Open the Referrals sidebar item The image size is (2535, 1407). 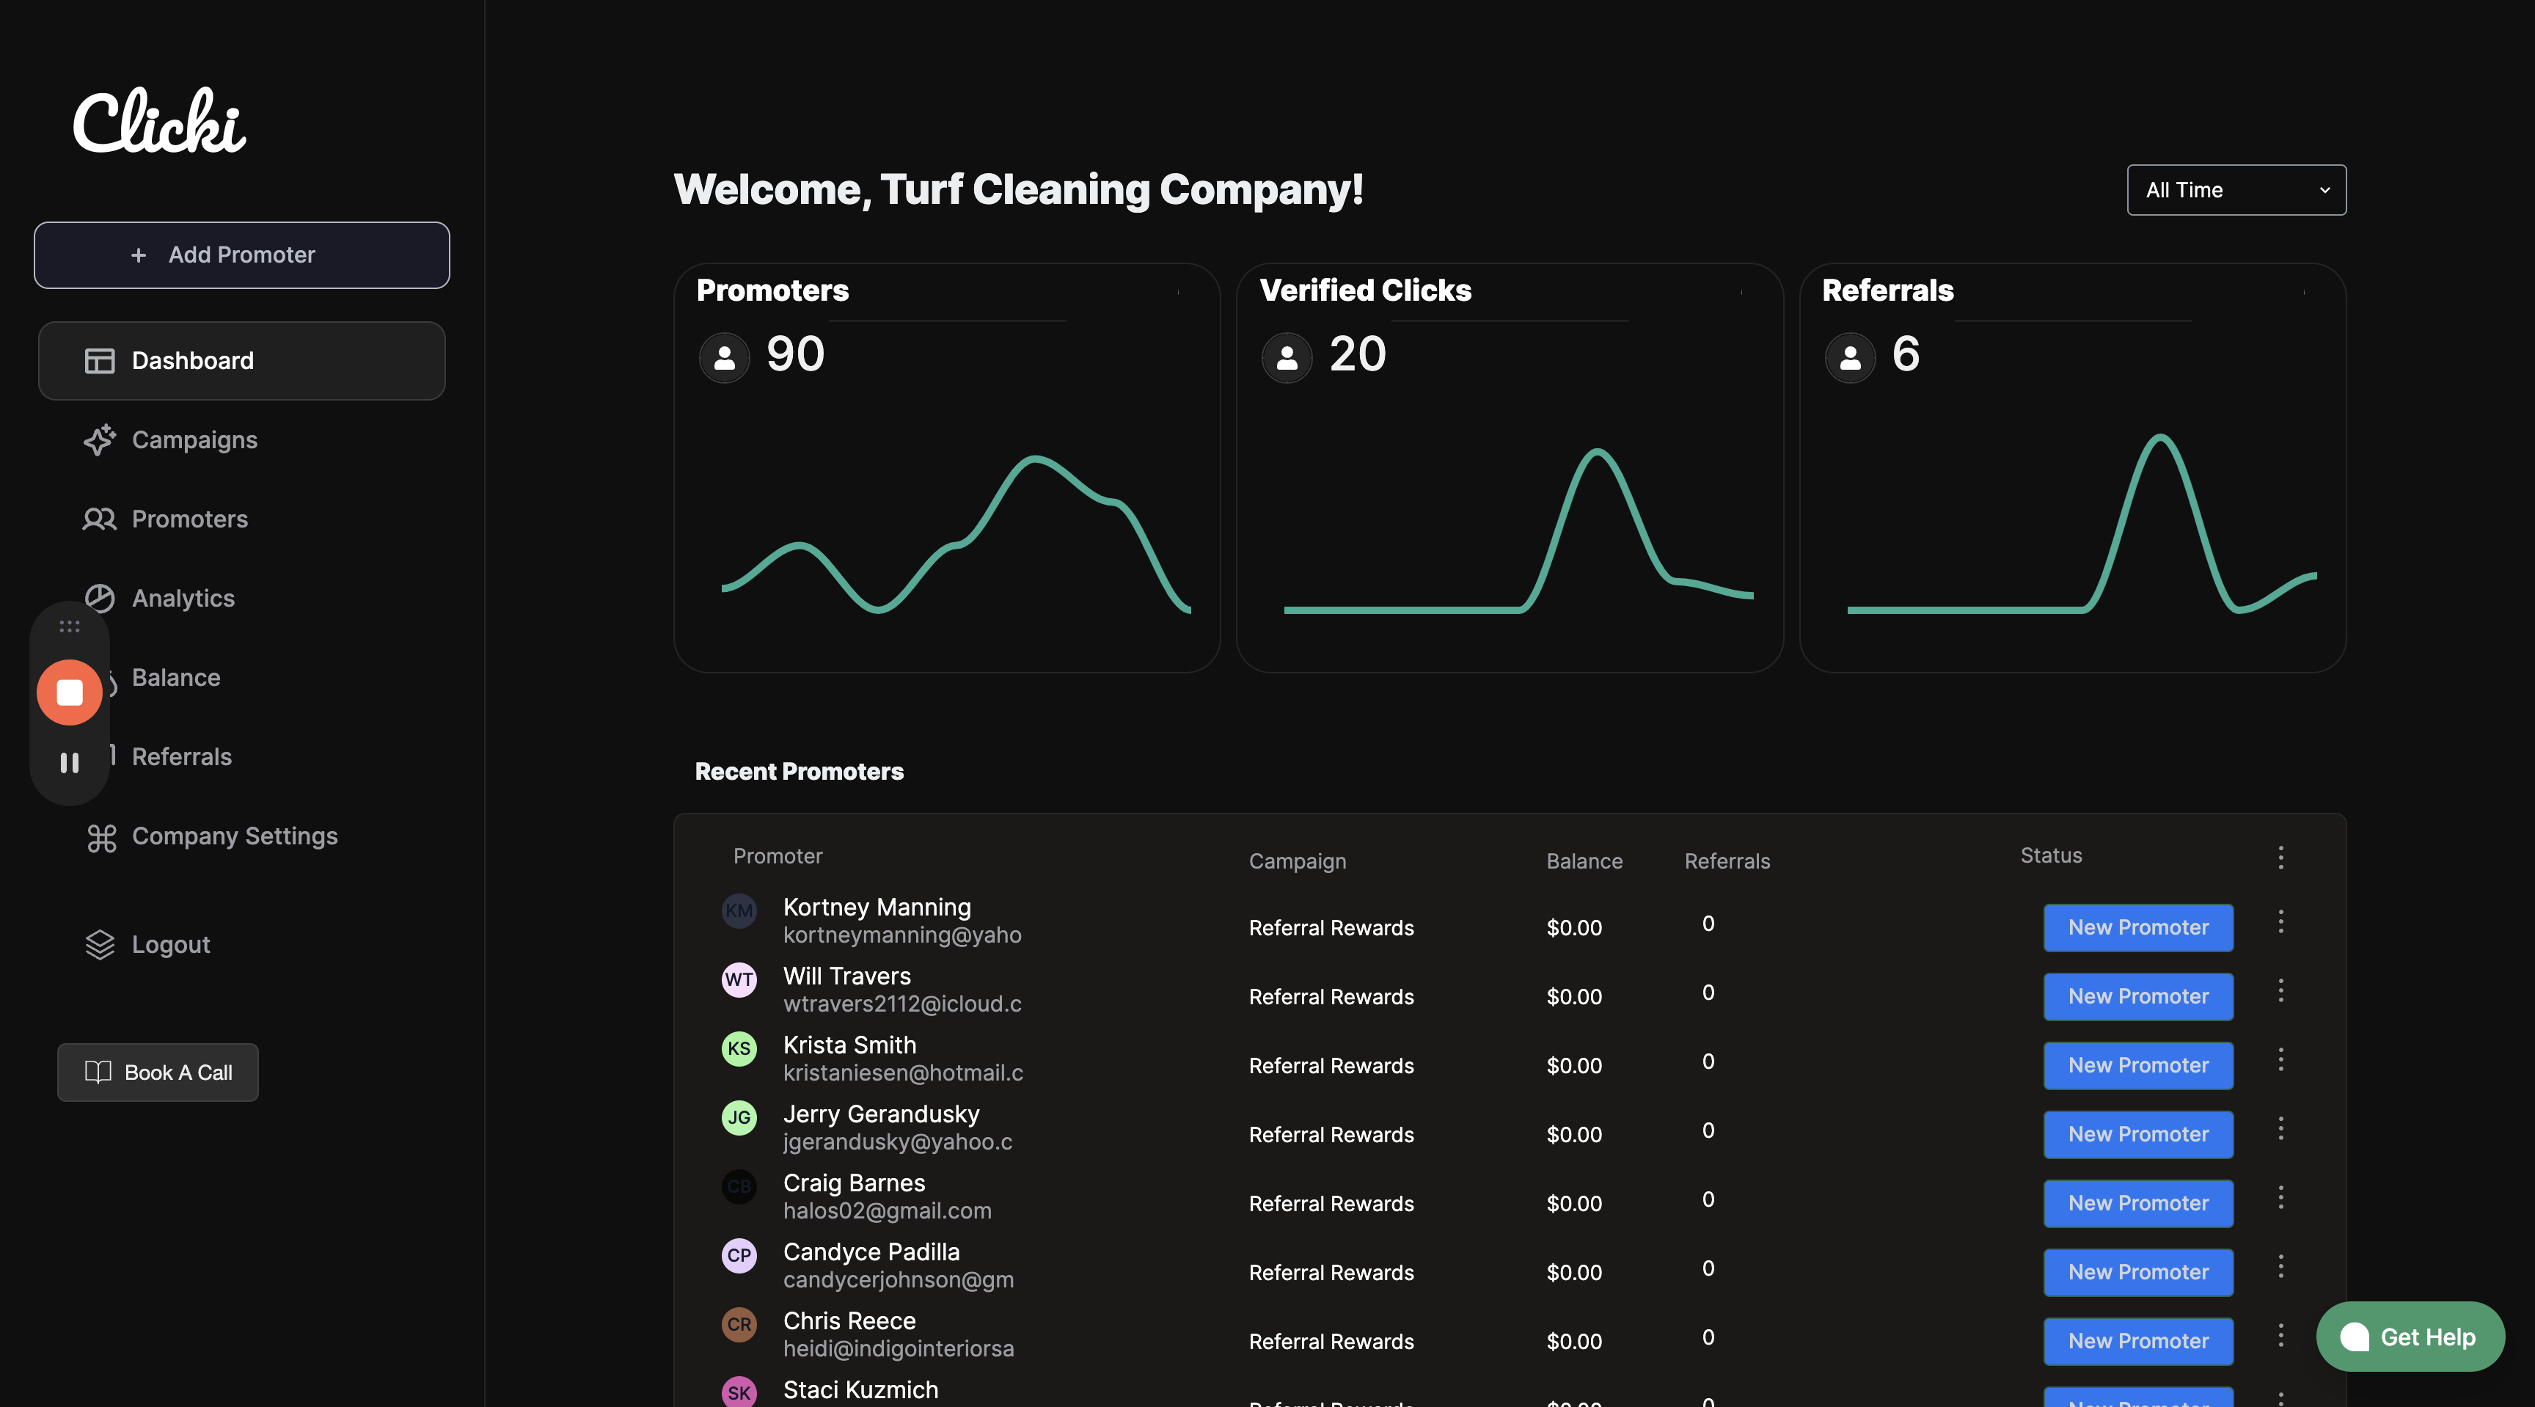point(182,756)
